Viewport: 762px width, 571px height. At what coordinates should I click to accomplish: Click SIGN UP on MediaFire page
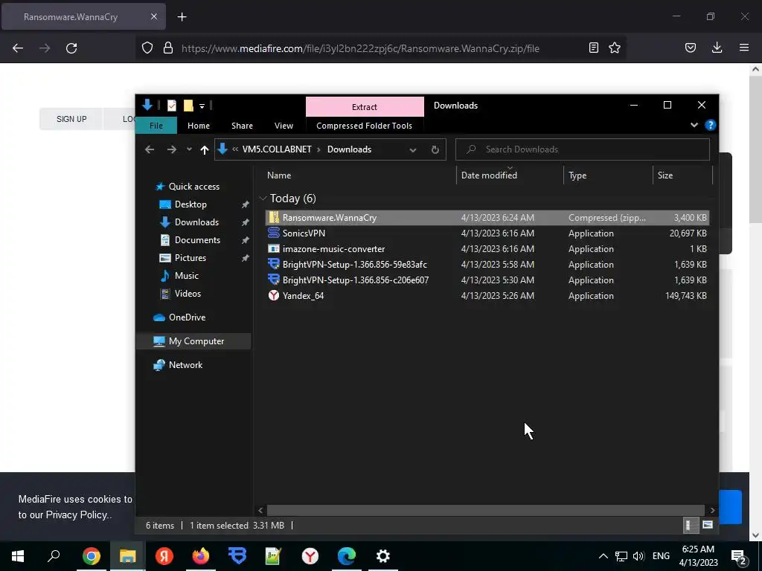tap(71, 119)
